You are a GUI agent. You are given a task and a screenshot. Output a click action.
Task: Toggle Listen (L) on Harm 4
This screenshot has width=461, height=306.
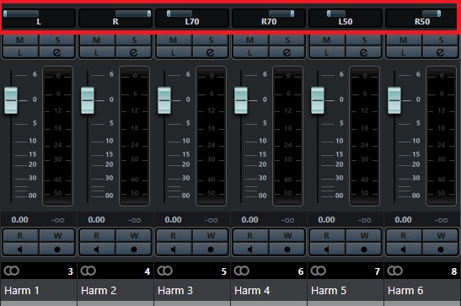250,52
